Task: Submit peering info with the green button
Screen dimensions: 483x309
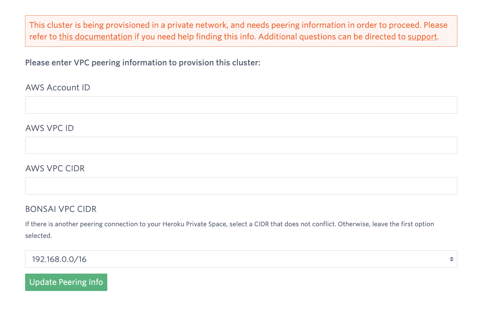Action: coord(66,282)
